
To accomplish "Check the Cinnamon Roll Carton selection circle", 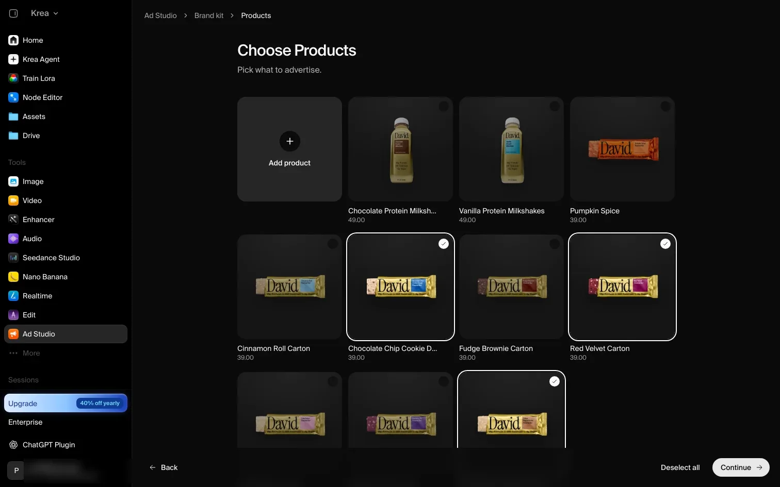I will click(333, 244).
